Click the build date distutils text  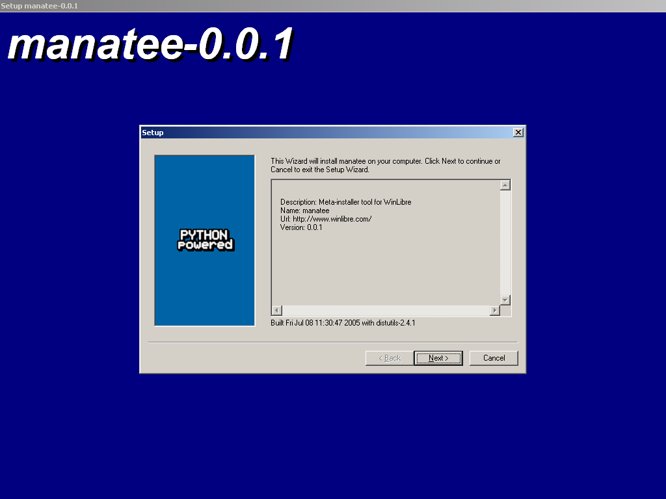point(343,322)
